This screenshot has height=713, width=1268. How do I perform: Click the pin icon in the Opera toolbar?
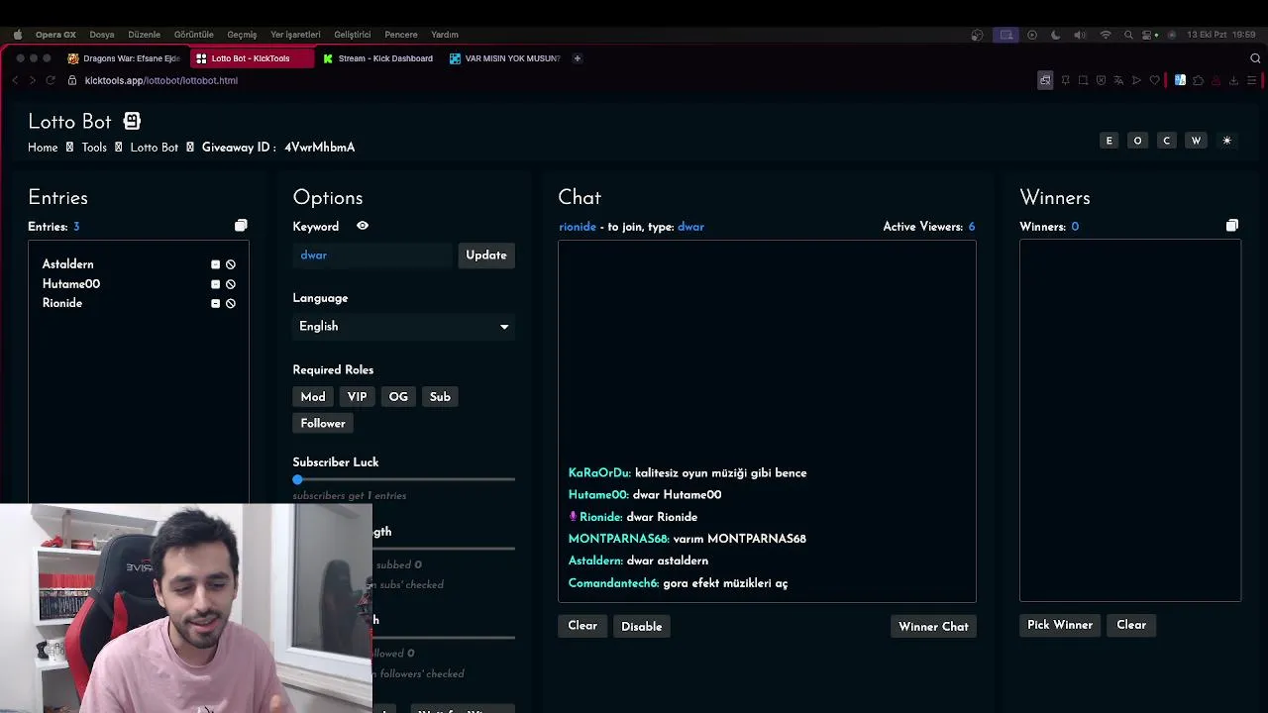[x=1065, y=80]
